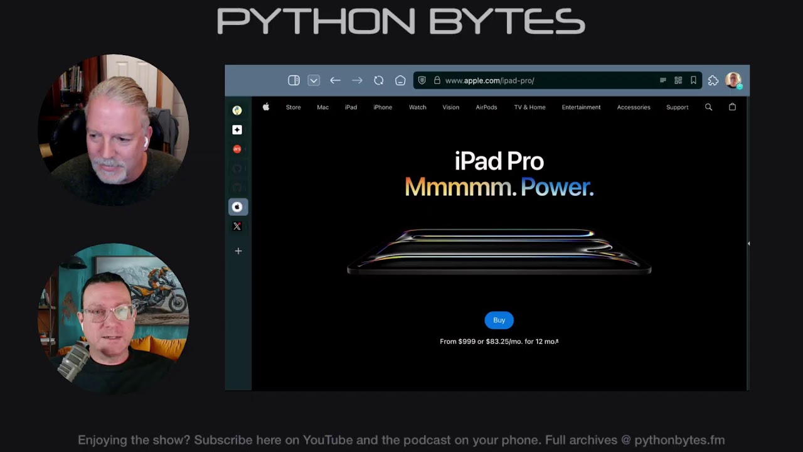Screen dimensions: 803x452
Task: Reload the current page
Action: 378,80
